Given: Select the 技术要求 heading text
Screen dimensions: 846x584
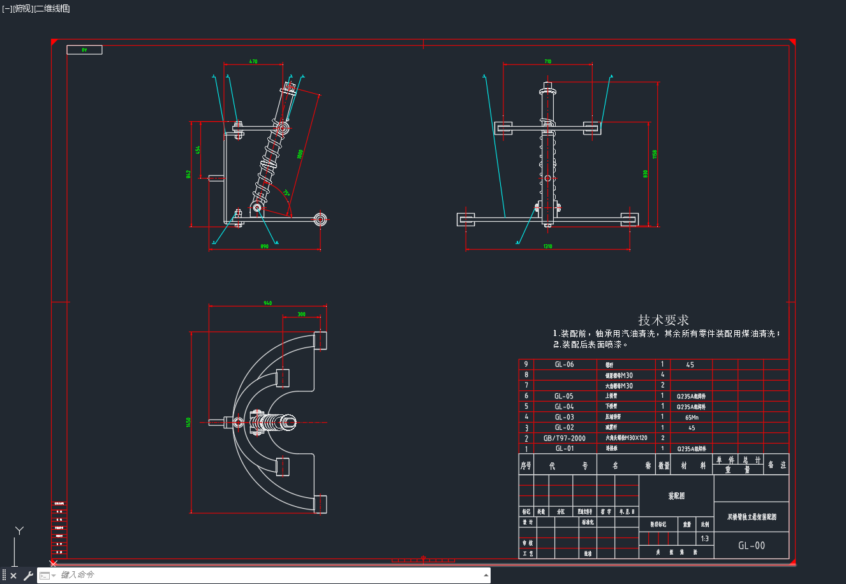Looking at the screenshot, I should pyautogui.click(x=664, y=320).
